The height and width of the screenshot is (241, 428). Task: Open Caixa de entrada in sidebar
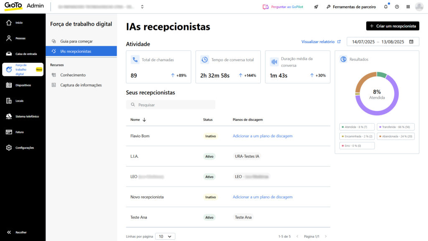click(x=23, y=54)
